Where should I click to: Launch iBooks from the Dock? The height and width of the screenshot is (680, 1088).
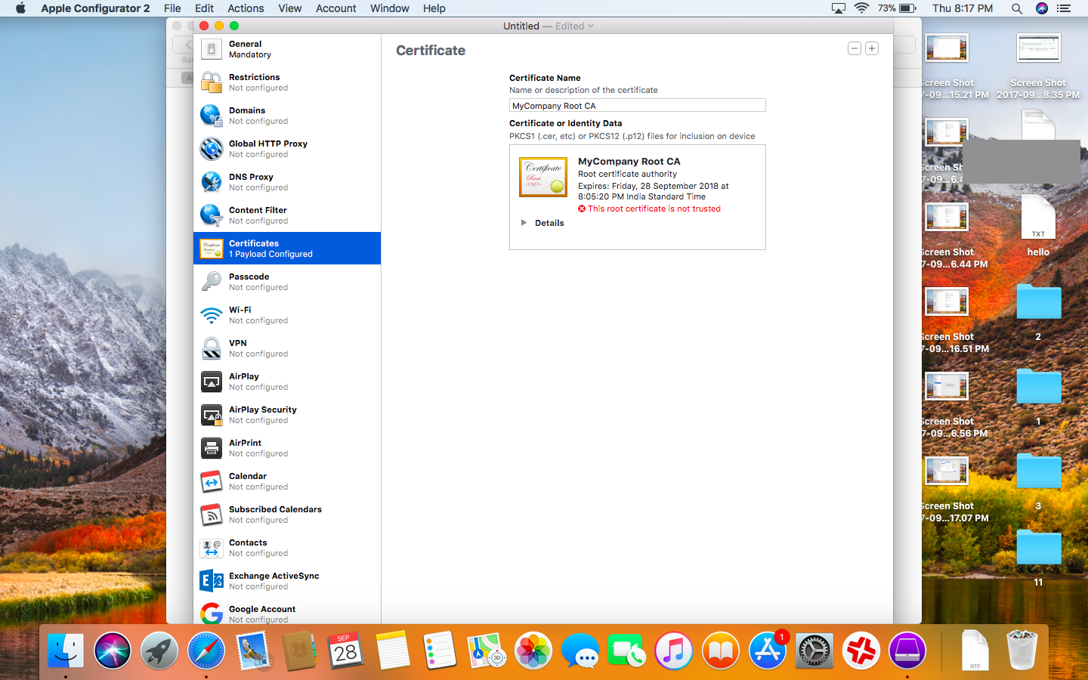(x=721, y=651)
